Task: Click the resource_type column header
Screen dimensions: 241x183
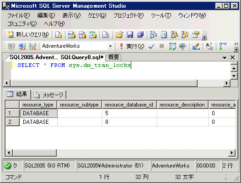Action: coord(38,105)
